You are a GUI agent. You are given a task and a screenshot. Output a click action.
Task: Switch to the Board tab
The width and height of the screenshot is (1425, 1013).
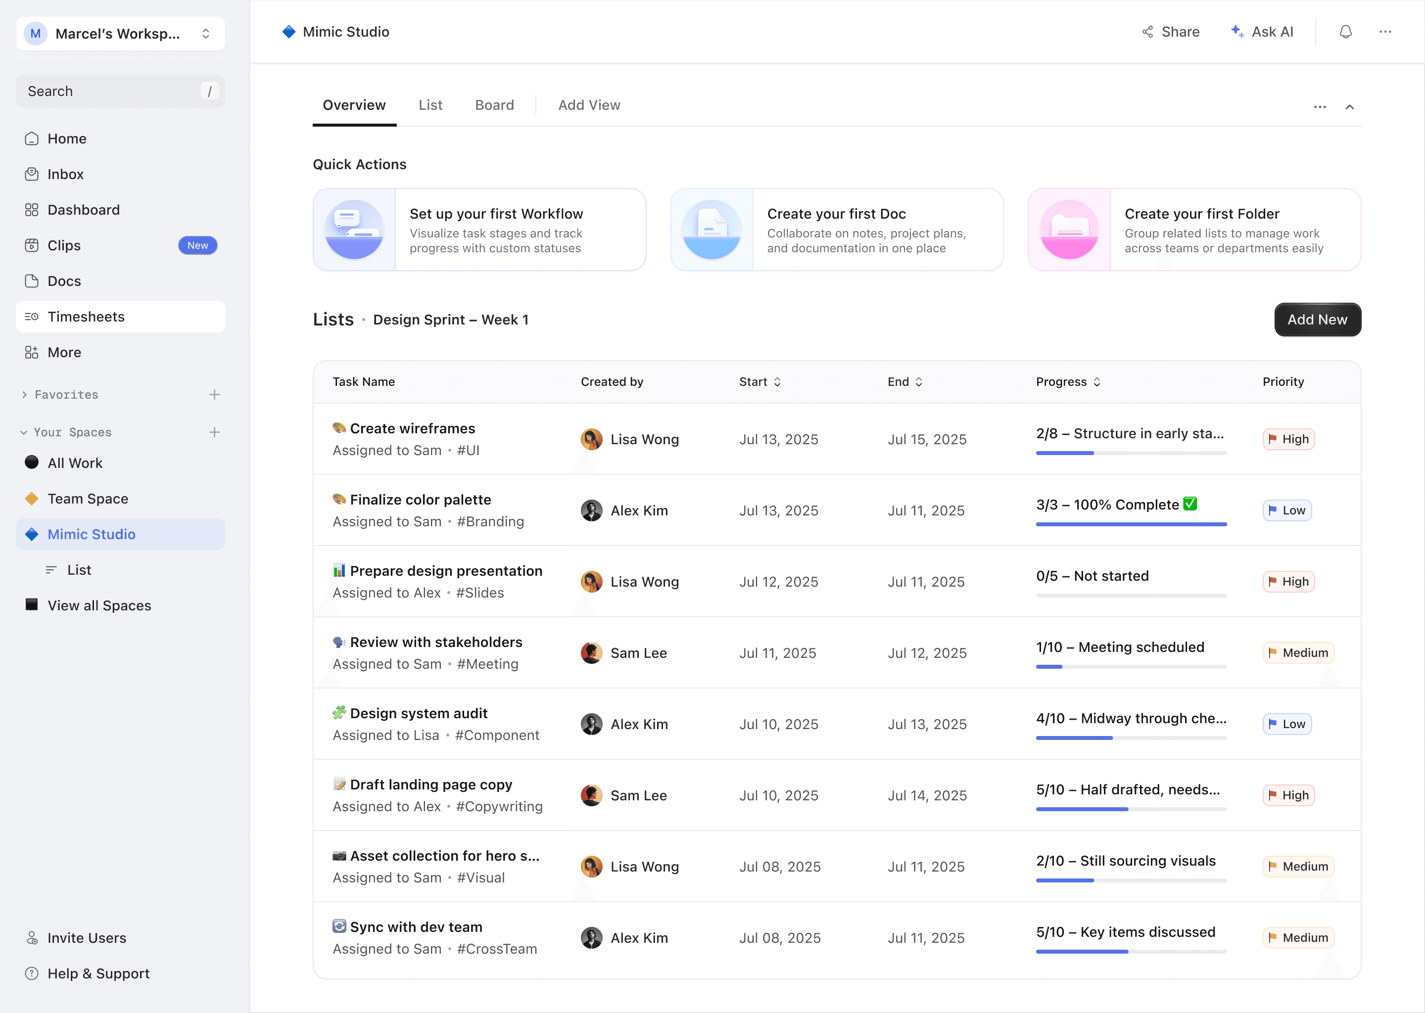click(494, 105)
